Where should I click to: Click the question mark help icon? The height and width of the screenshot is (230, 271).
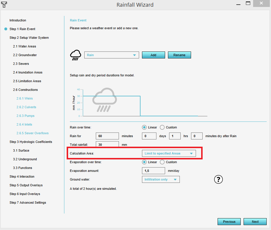pos(218,179)
